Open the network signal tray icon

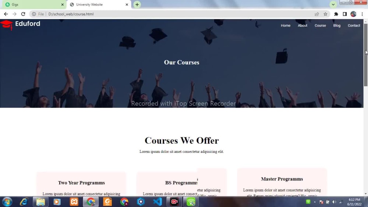pos(341,202)
